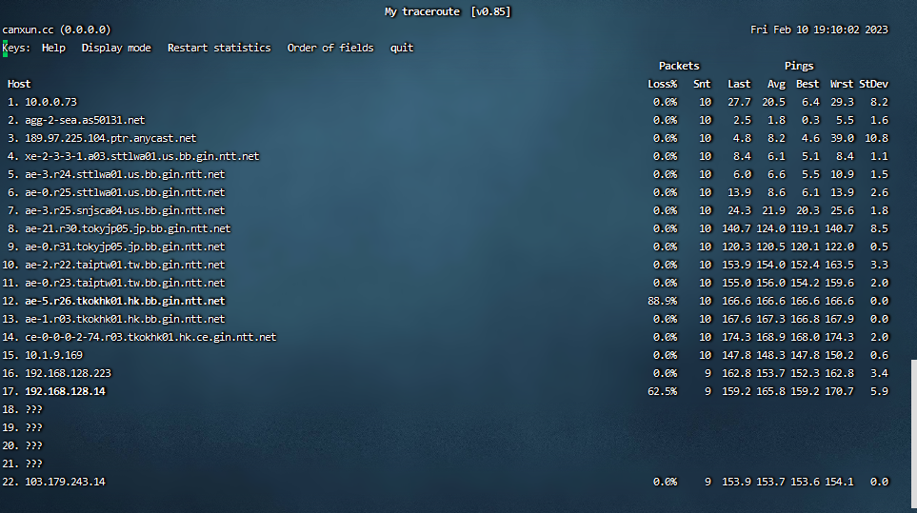This screenshot has height=513, width=917.
Task: Click the quit option
Action: tap(402, 48)
